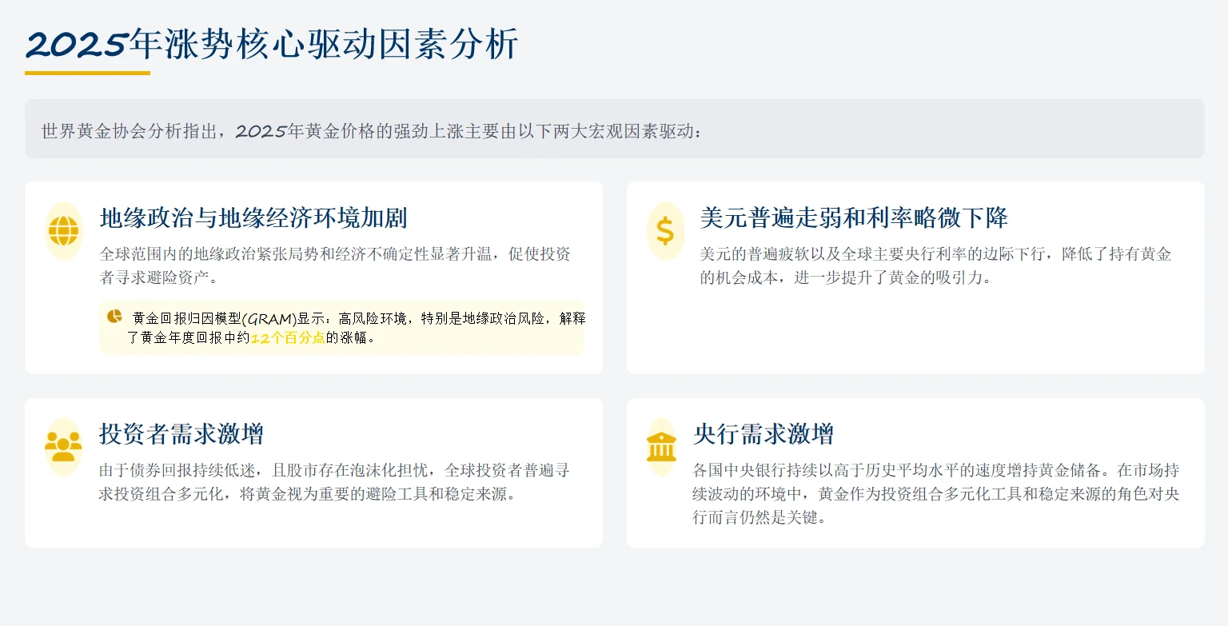Click the heading 美元普遍走弱和利率略微下降
This screenshot has height=626, width=1228.
point(854,217)
